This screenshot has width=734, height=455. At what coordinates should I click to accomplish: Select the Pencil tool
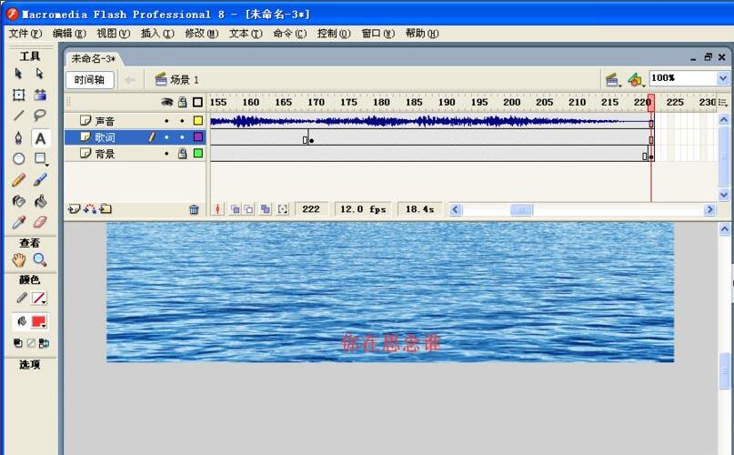(18, 179)
